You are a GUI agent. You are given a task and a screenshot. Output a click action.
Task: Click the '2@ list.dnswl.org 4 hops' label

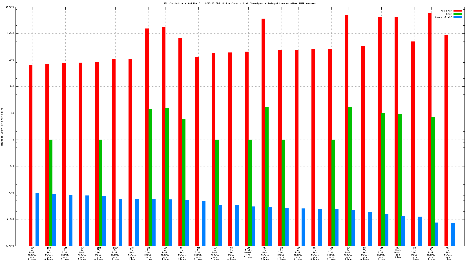tap(248, 252)
